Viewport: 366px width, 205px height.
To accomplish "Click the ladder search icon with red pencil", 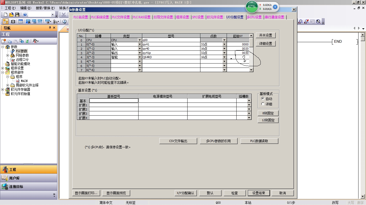I will (307, 22).
